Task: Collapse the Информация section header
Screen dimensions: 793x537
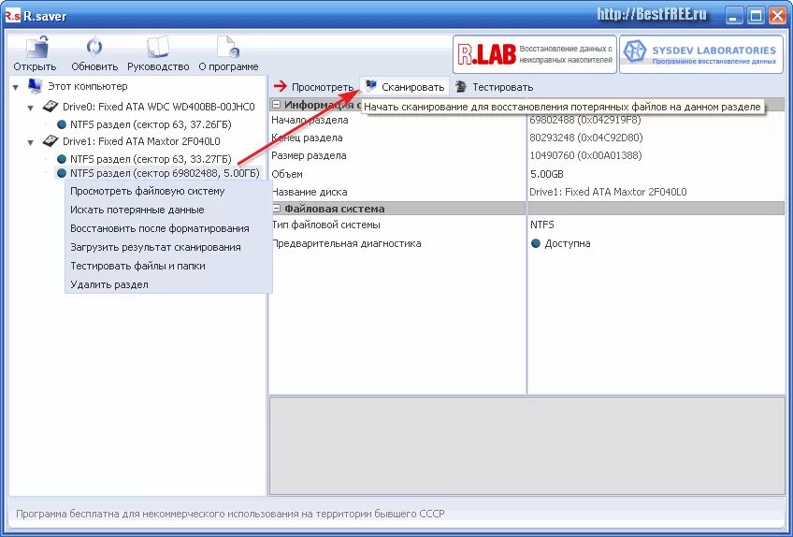Action: click(x=276, y=105)
